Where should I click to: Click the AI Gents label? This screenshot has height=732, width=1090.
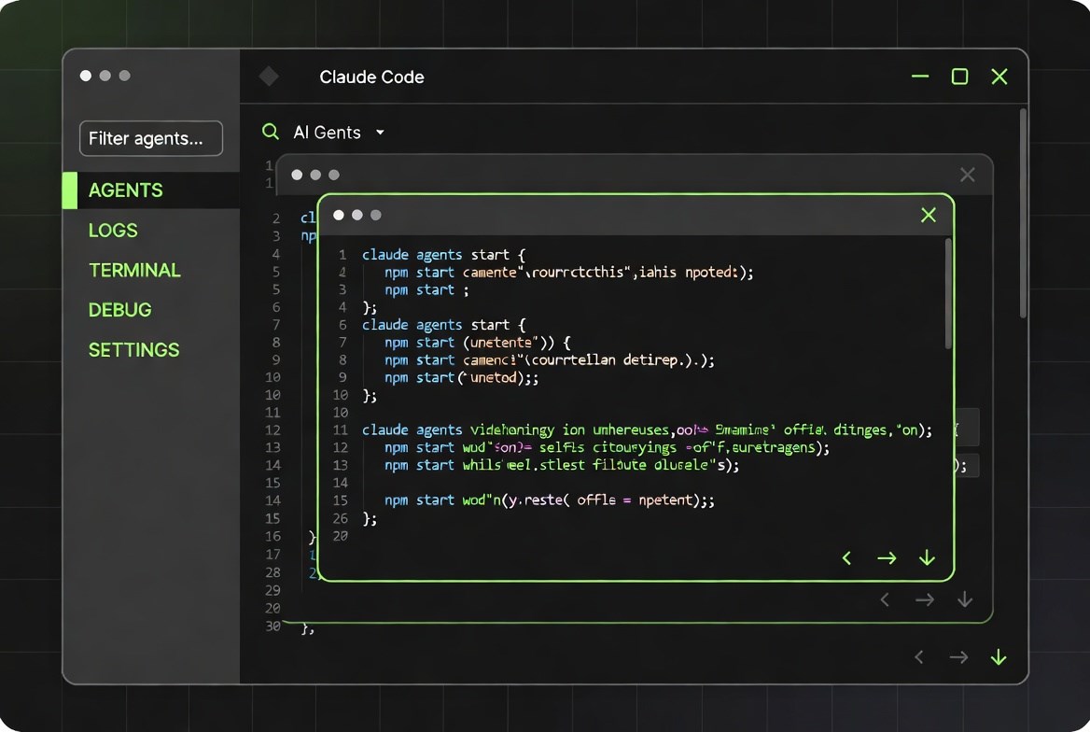327,133
